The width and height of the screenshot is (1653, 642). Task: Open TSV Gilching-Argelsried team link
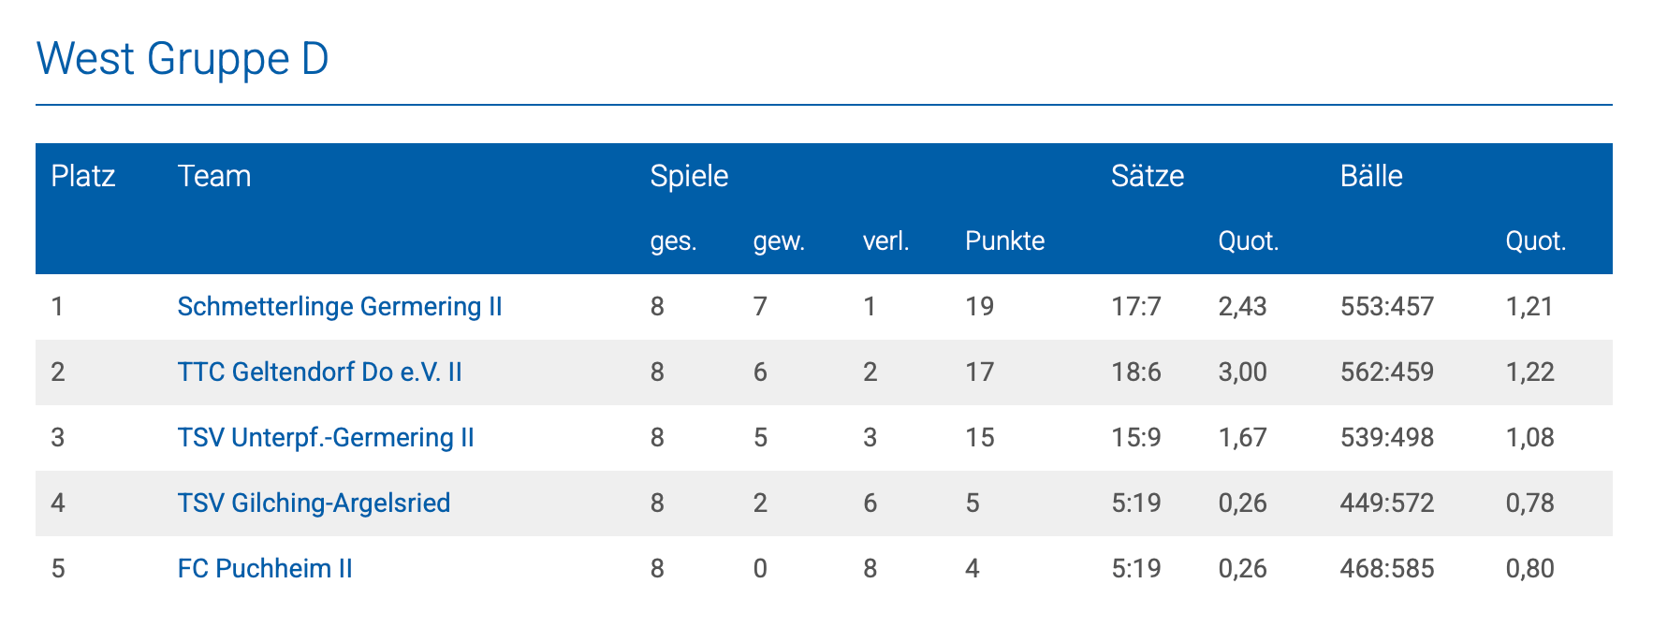[314, 503]
